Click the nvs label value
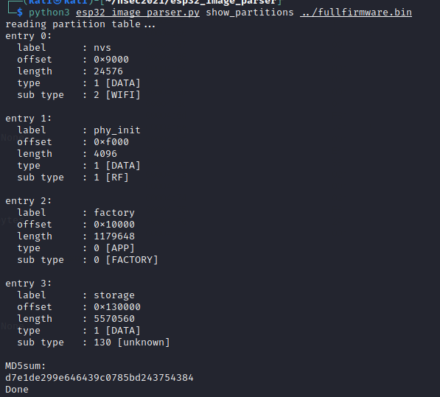This screenshot has width=440, height=397. (102, 48)
